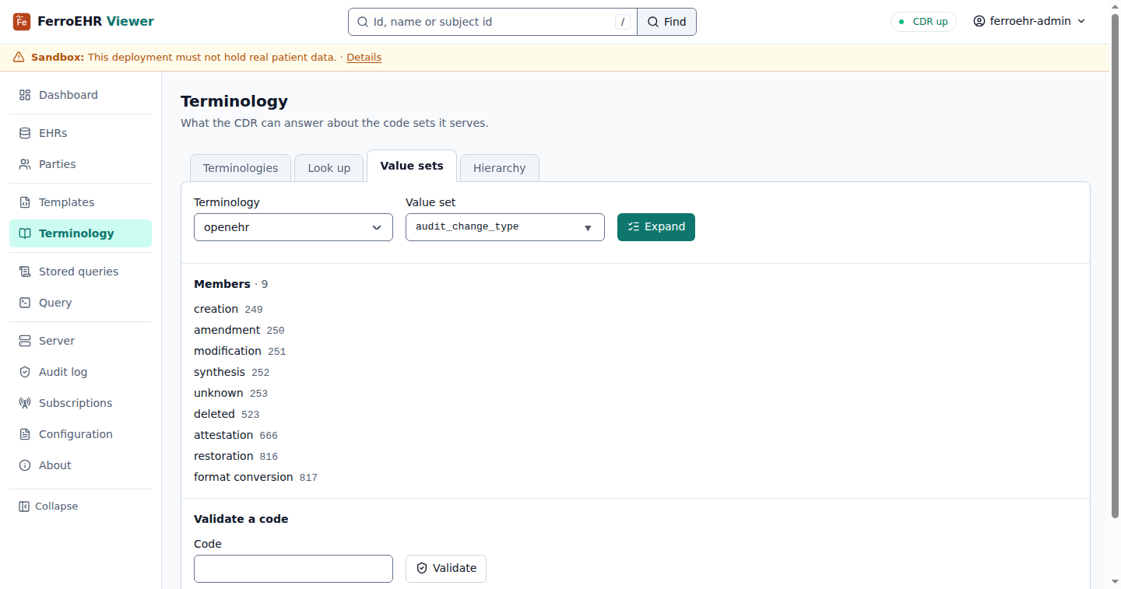Open the audit_change_type value set dropdown
The height and width of the screenshot is (589, 1121).
click(x=505, y=227)
